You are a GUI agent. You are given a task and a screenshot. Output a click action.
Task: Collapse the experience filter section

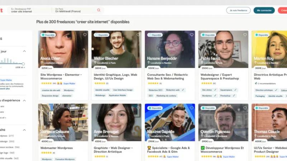[24, 101]
